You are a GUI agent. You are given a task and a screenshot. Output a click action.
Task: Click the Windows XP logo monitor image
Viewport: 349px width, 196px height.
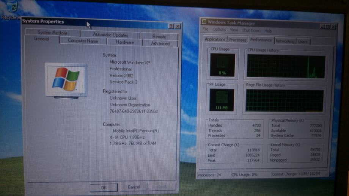point(66,81)
